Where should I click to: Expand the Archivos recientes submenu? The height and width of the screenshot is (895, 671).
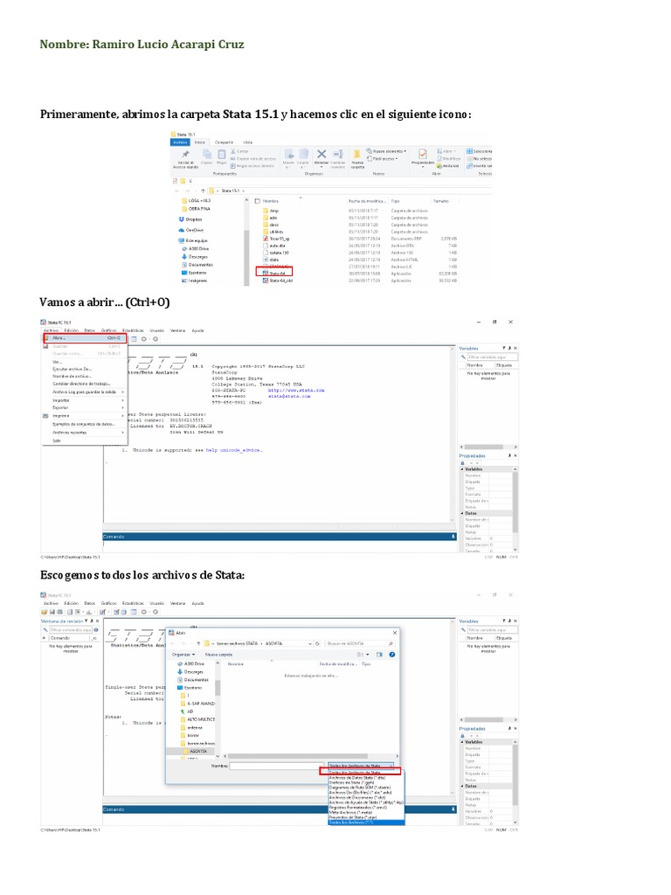click(x=85, y=433)
